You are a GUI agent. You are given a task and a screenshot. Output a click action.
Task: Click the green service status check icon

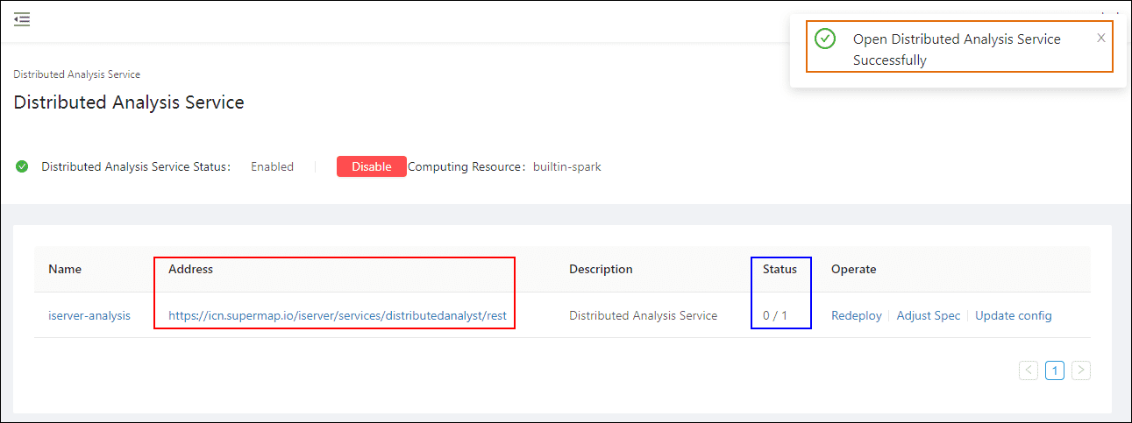tap(22, 166)
